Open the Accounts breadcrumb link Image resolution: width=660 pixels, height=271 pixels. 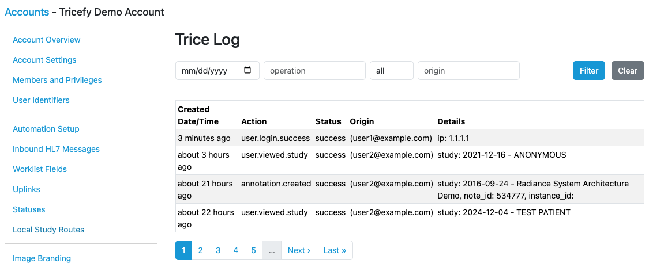[27, 12]
